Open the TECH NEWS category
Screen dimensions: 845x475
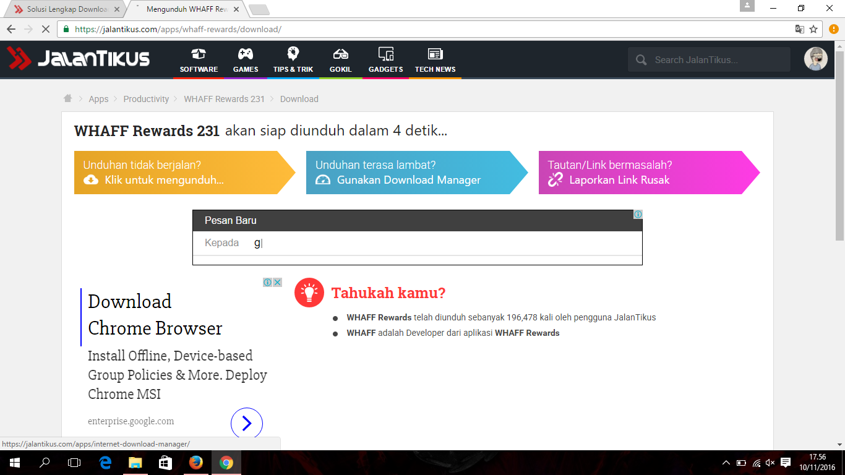[435, 61]
